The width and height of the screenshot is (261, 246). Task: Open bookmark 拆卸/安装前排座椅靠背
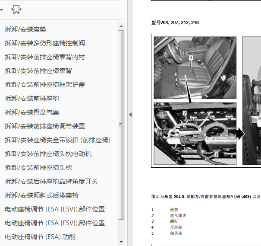click(x=38, y=71)
